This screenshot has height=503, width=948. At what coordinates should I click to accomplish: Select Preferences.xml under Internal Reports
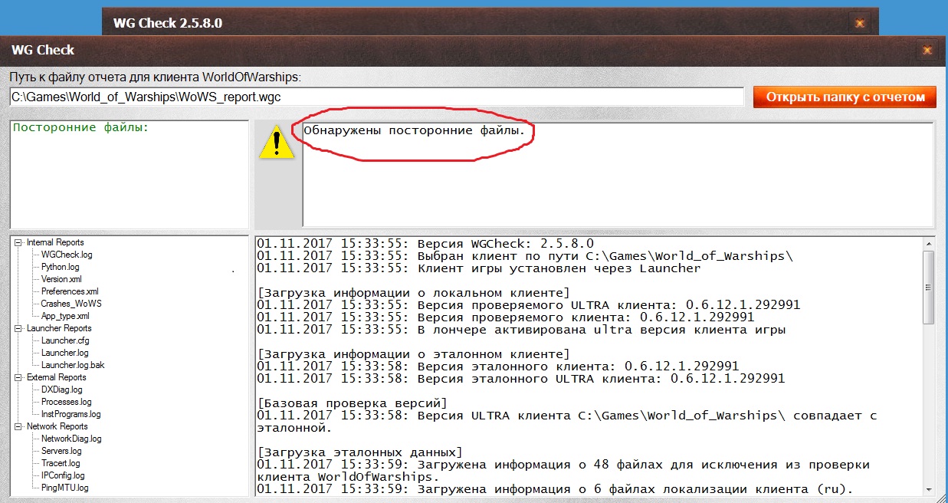[69, 291]
